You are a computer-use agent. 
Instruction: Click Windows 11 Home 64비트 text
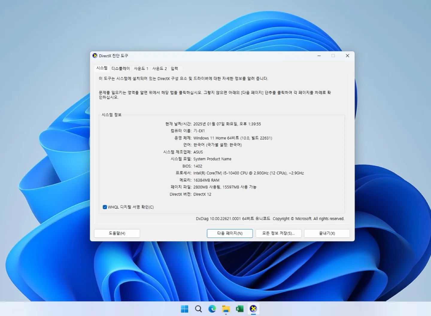click(x=216, y=138)
